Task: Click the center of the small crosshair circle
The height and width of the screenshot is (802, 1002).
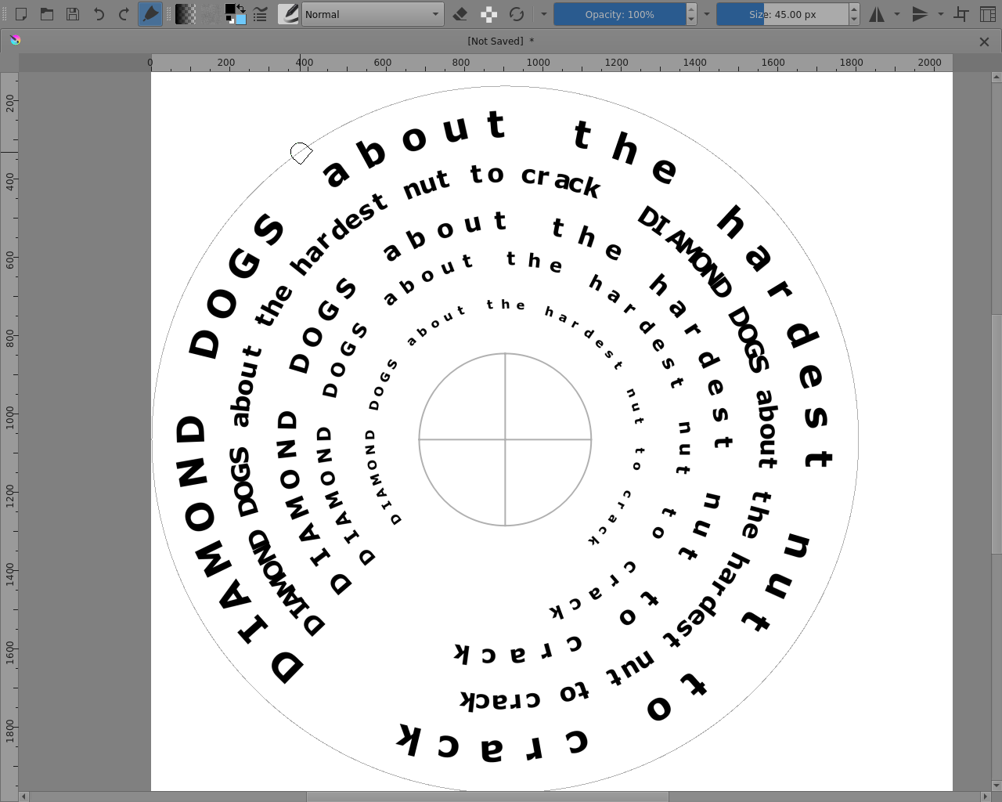Action: click(505, 439)
